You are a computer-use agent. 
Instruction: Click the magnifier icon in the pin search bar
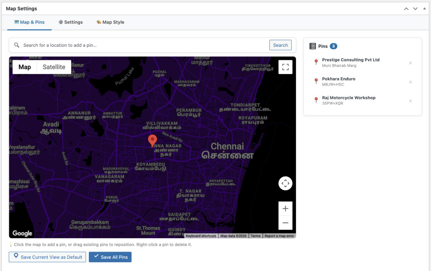tap(16, 45)
